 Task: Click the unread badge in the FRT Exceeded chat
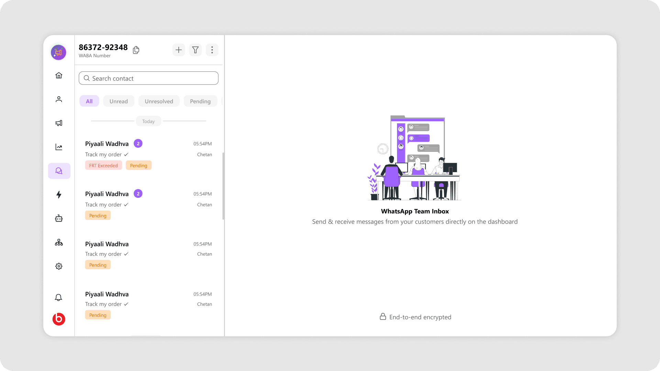click(x=138, y=144)
